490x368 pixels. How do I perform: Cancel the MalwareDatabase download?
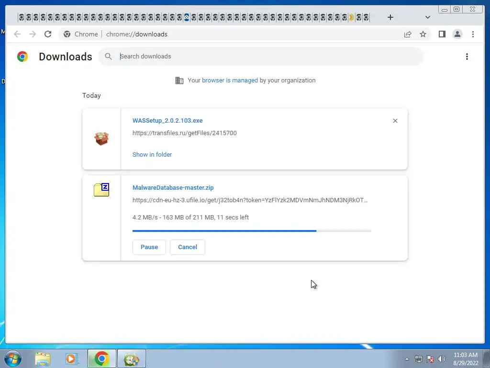tap(188, 247)
